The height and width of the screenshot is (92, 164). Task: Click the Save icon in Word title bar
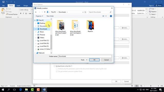(3, 2)
